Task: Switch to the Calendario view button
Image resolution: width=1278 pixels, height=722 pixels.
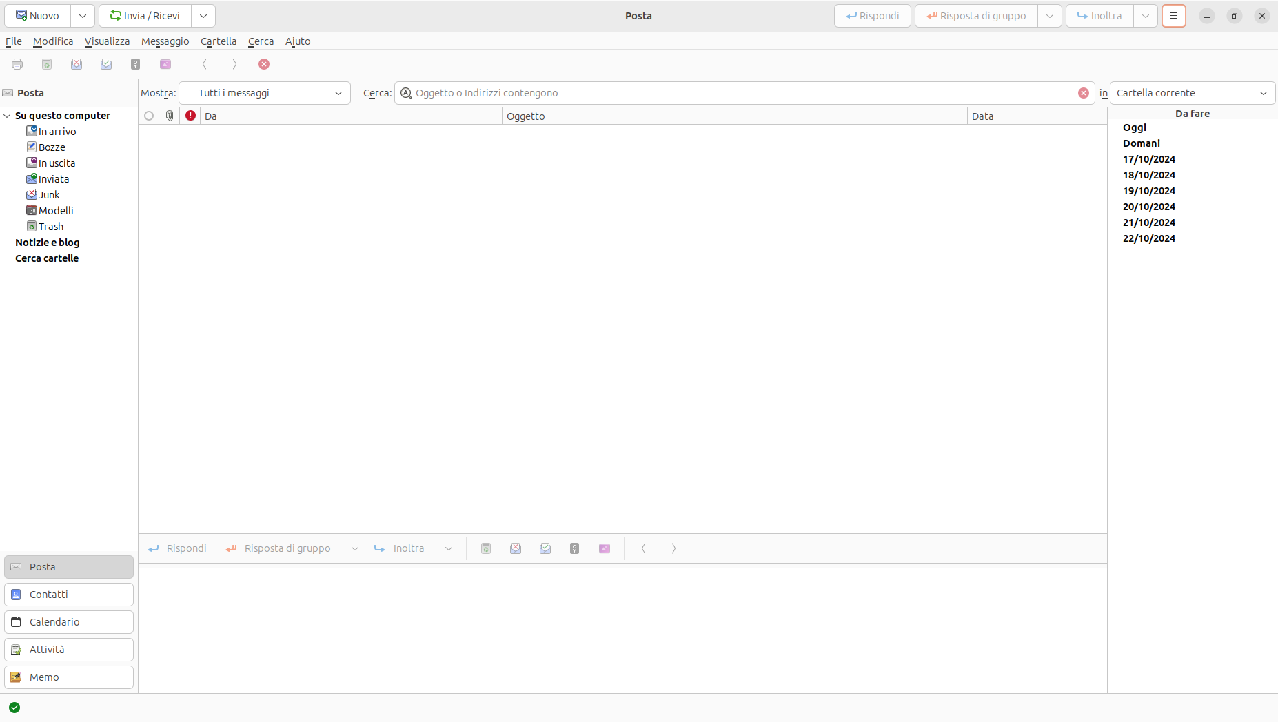Action: click(x=69, y=622)
